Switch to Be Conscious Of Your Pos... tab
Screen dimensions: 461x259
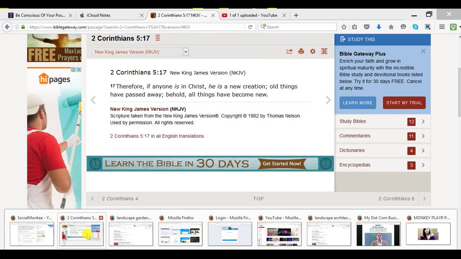pos(40,15)
